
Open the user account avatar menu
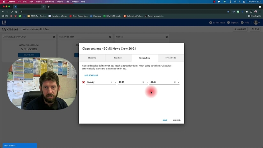[256, 23]
